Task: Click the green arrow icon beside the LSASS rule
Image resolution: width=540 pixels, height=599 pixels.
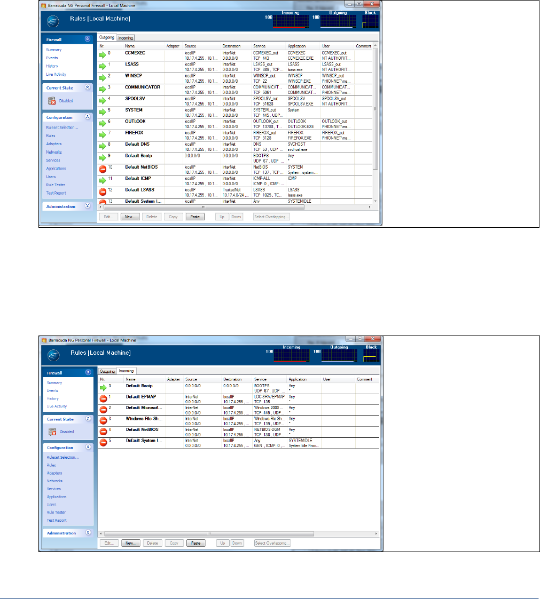Action: [x=103, y=67]
